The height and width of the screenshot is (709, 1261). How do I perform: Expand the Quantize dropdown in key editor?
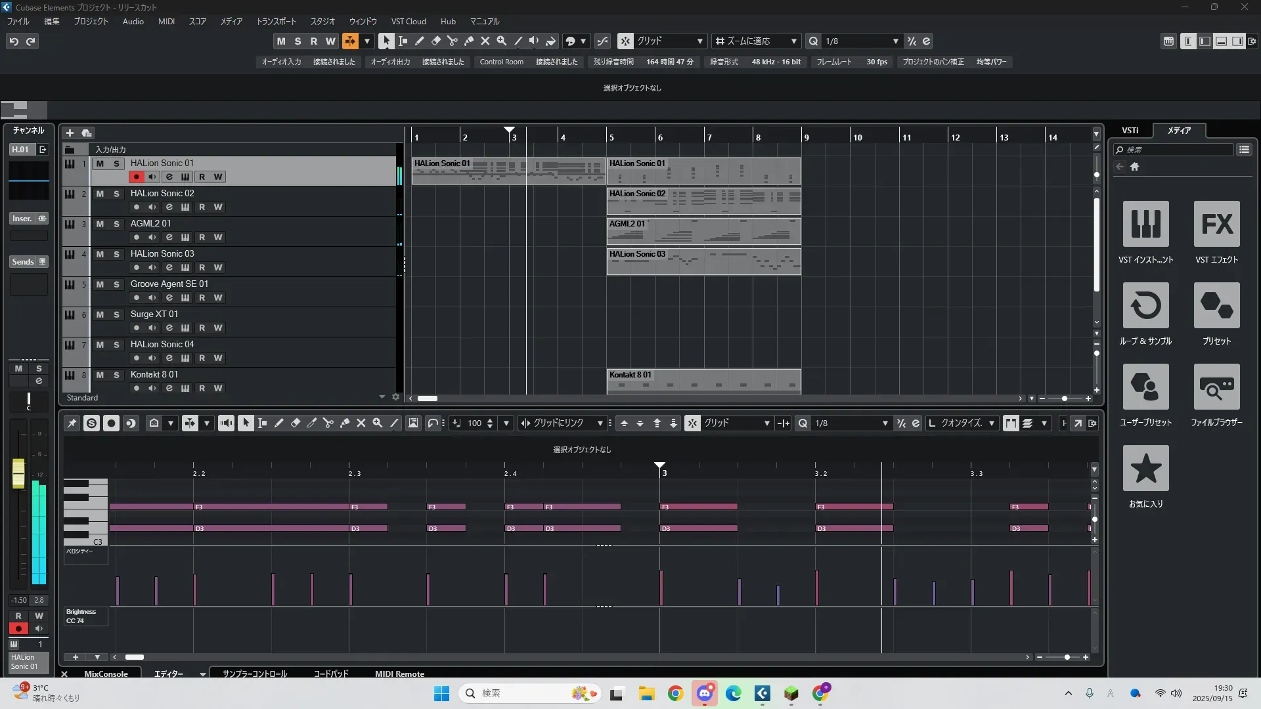(991, 423)
